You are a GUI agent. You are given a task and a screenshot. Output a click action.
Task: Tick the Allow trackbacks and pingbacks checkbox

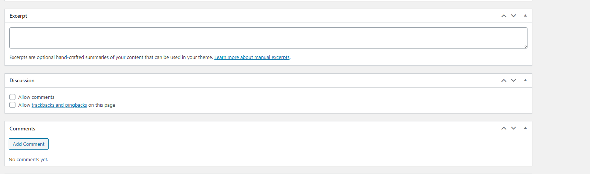12,105
